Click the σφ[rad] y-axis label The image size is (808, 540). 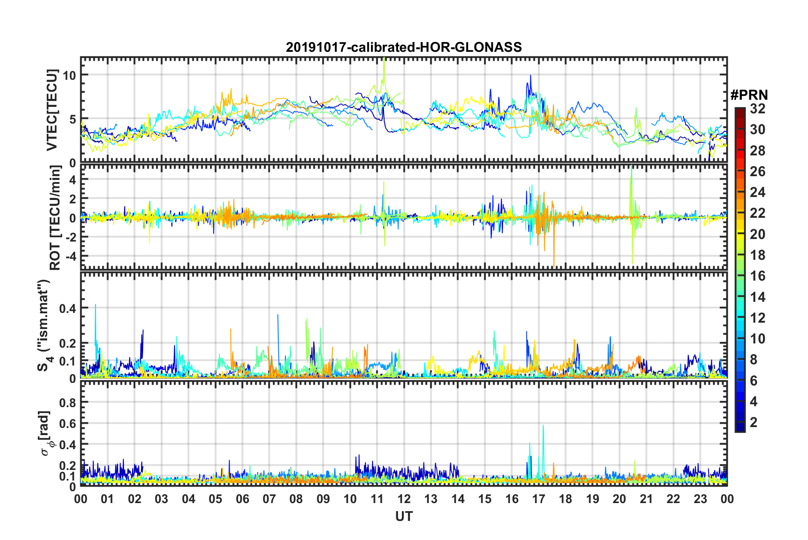point(46,433)
